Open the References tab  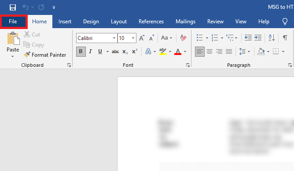click(151, 22)
